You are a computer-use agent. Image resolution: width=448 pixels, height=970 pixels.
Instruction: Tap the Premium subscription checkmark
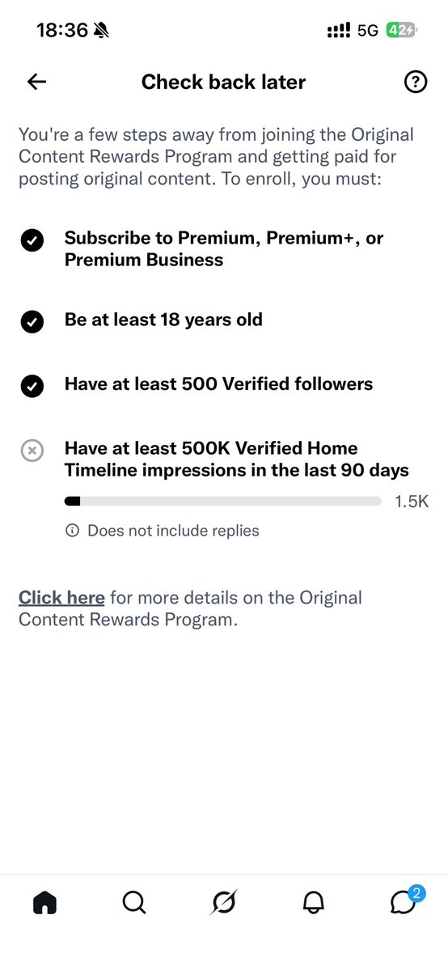tap(32, 240)
